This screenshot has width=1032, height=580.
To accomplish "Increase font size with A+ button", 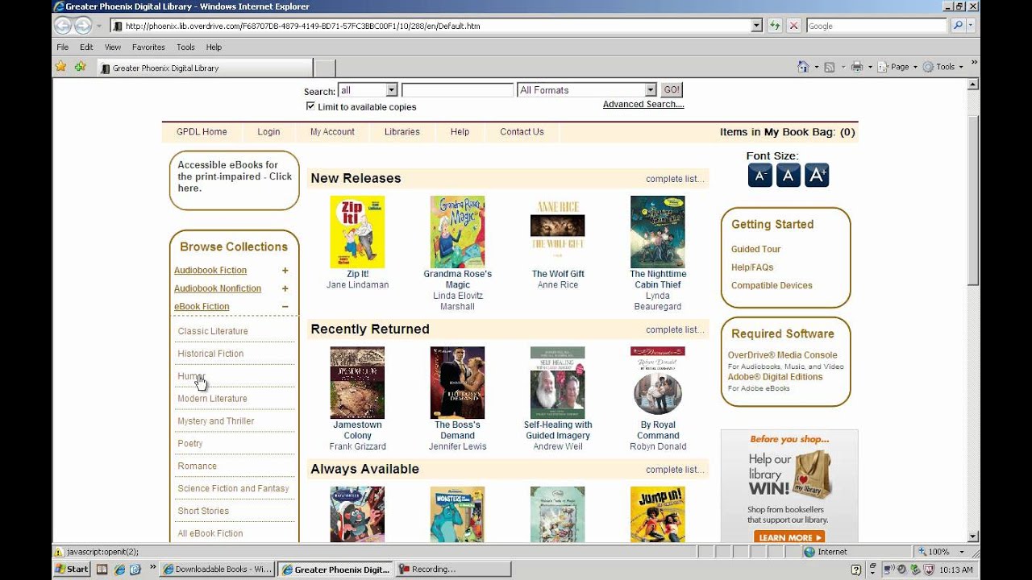I will (817, 176).
